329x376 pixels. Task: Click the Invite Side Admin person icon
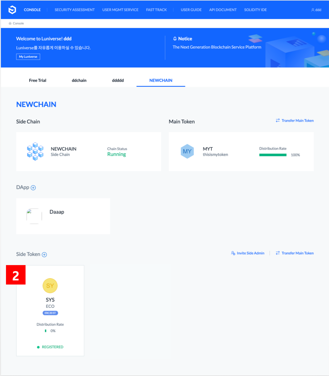pos(233,253)
